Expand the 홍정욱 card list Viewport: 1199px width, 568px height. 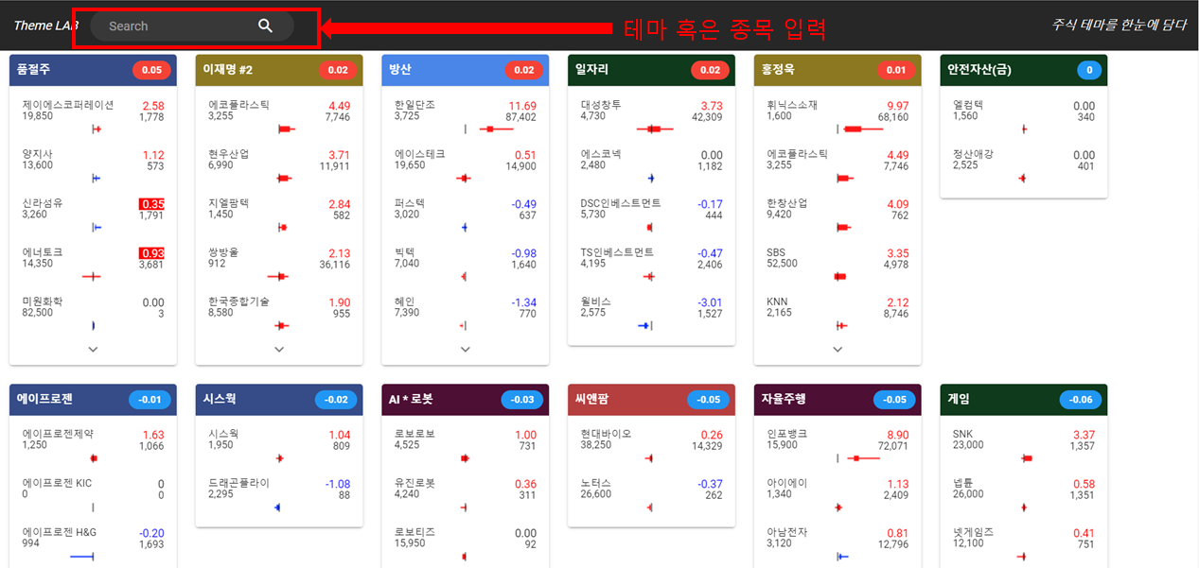point(838,349)
